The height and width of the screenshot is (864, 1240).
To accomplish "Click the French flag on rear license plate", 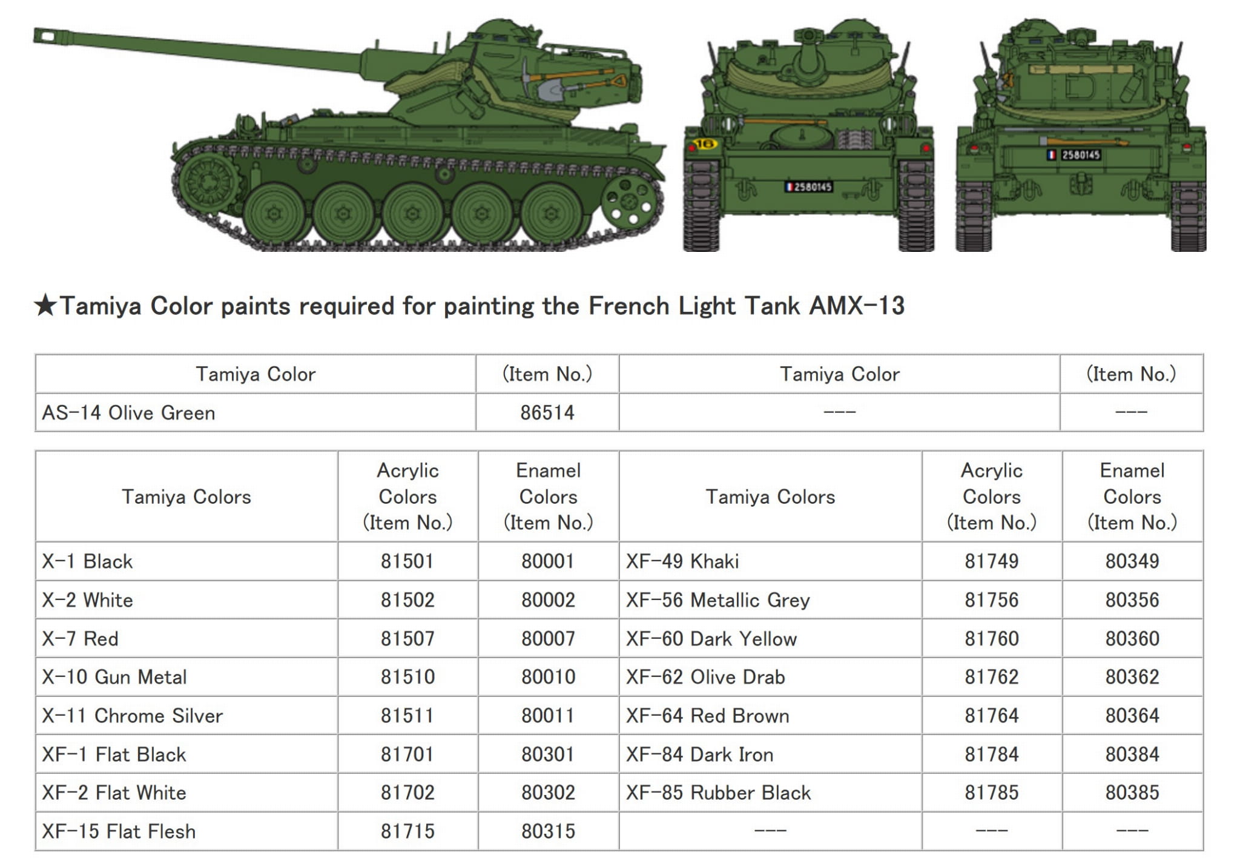I will click(x=1052, y=155).
